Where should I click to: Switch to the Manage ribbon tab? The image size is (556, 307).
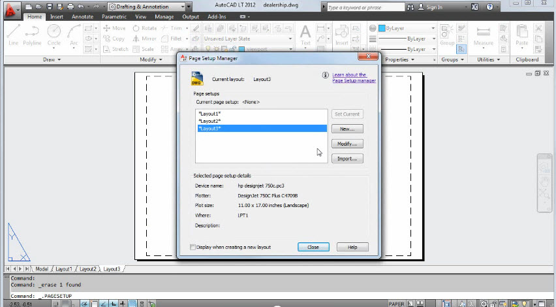pyautogui.click(x=164, y=17)
